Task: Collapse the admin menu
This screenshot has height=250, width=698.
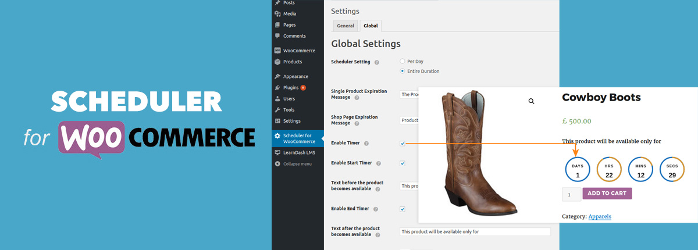Action: point(297,164)
